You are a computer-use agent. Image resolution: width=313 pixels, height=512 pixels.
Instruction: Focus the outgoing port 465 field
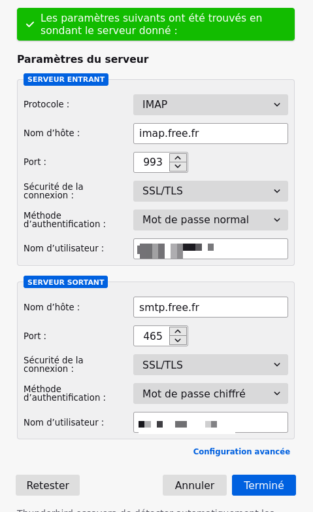[x=152, y=336]
